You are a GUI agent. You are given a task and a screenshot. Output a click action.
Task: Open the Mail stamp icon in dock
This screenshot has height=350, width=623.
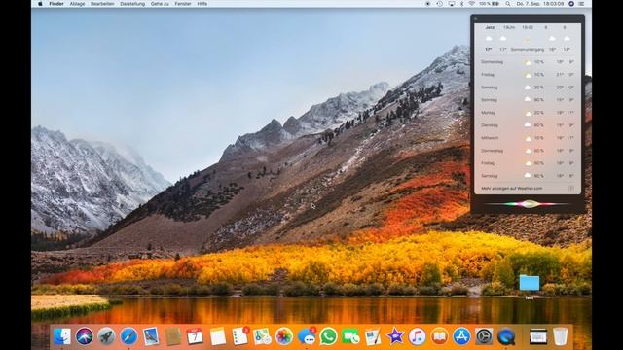click(151, 336)
